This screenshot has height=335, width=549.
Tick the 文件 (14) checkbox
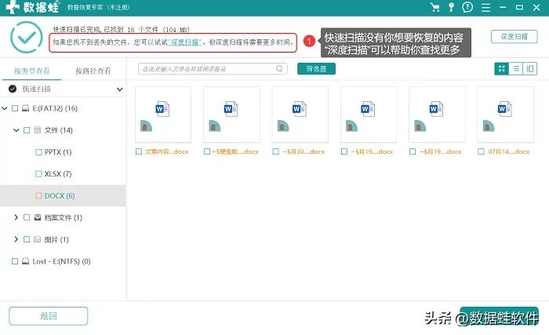click(27, 130)
